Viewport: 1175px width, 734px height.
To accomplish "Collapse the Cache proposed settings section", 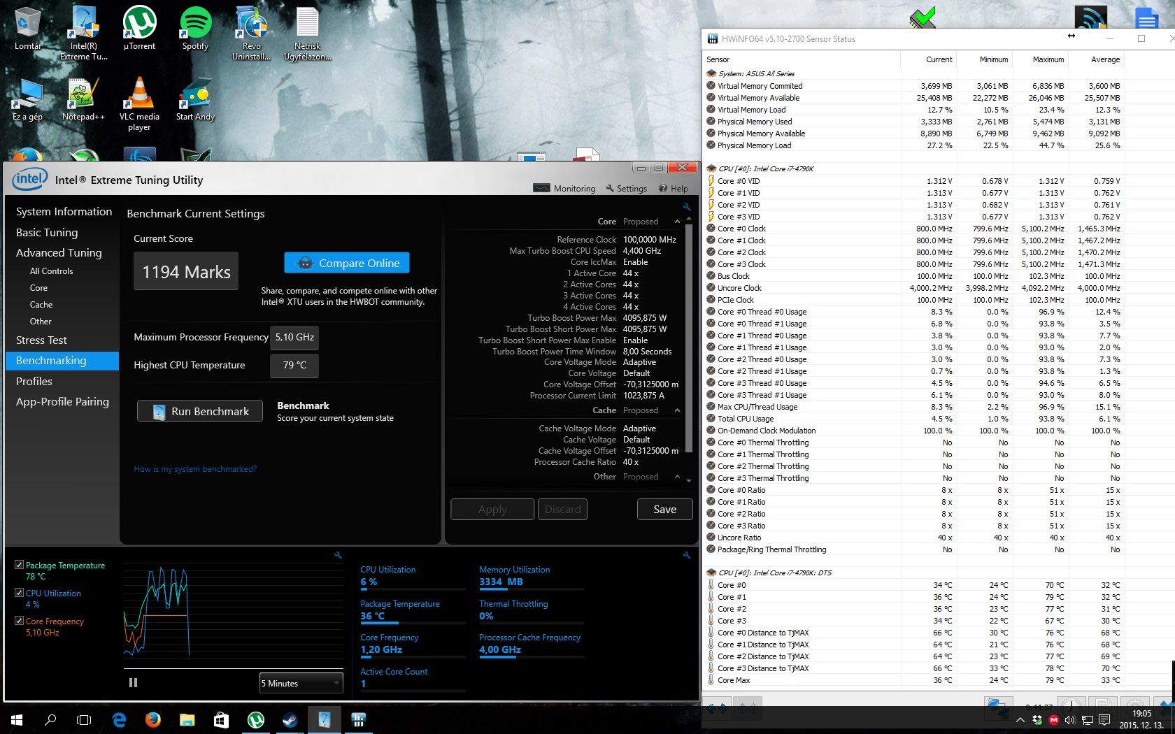I will pyautogui.click(x=677, y=410).
